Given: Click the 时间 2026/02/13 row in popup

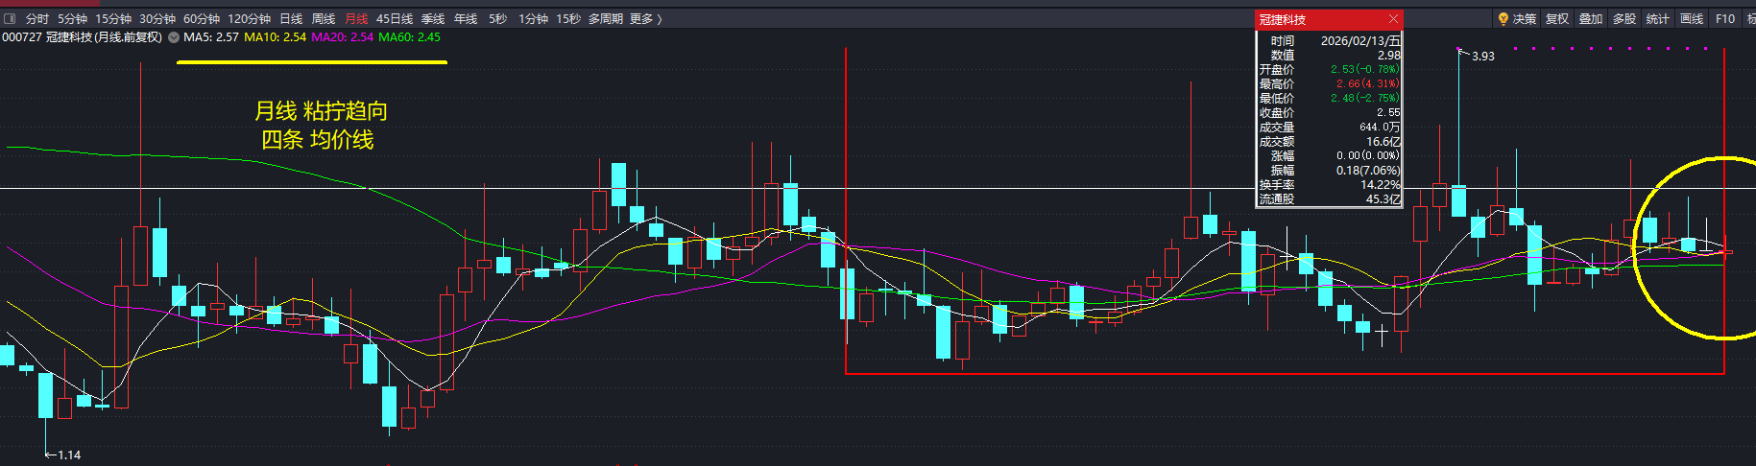Looking at the screenshot, I should pos(1330,40).
